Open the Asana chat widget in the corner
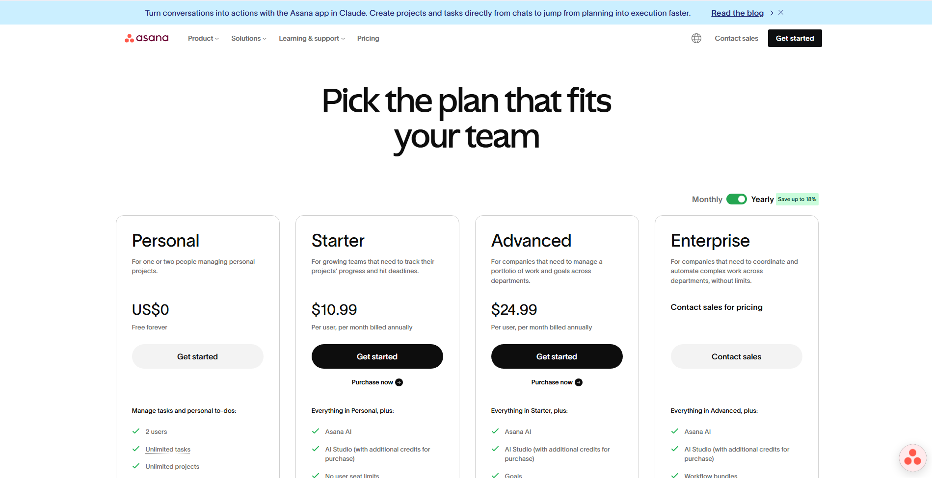Viewport: 932px width, 478px height. point(912,457)
